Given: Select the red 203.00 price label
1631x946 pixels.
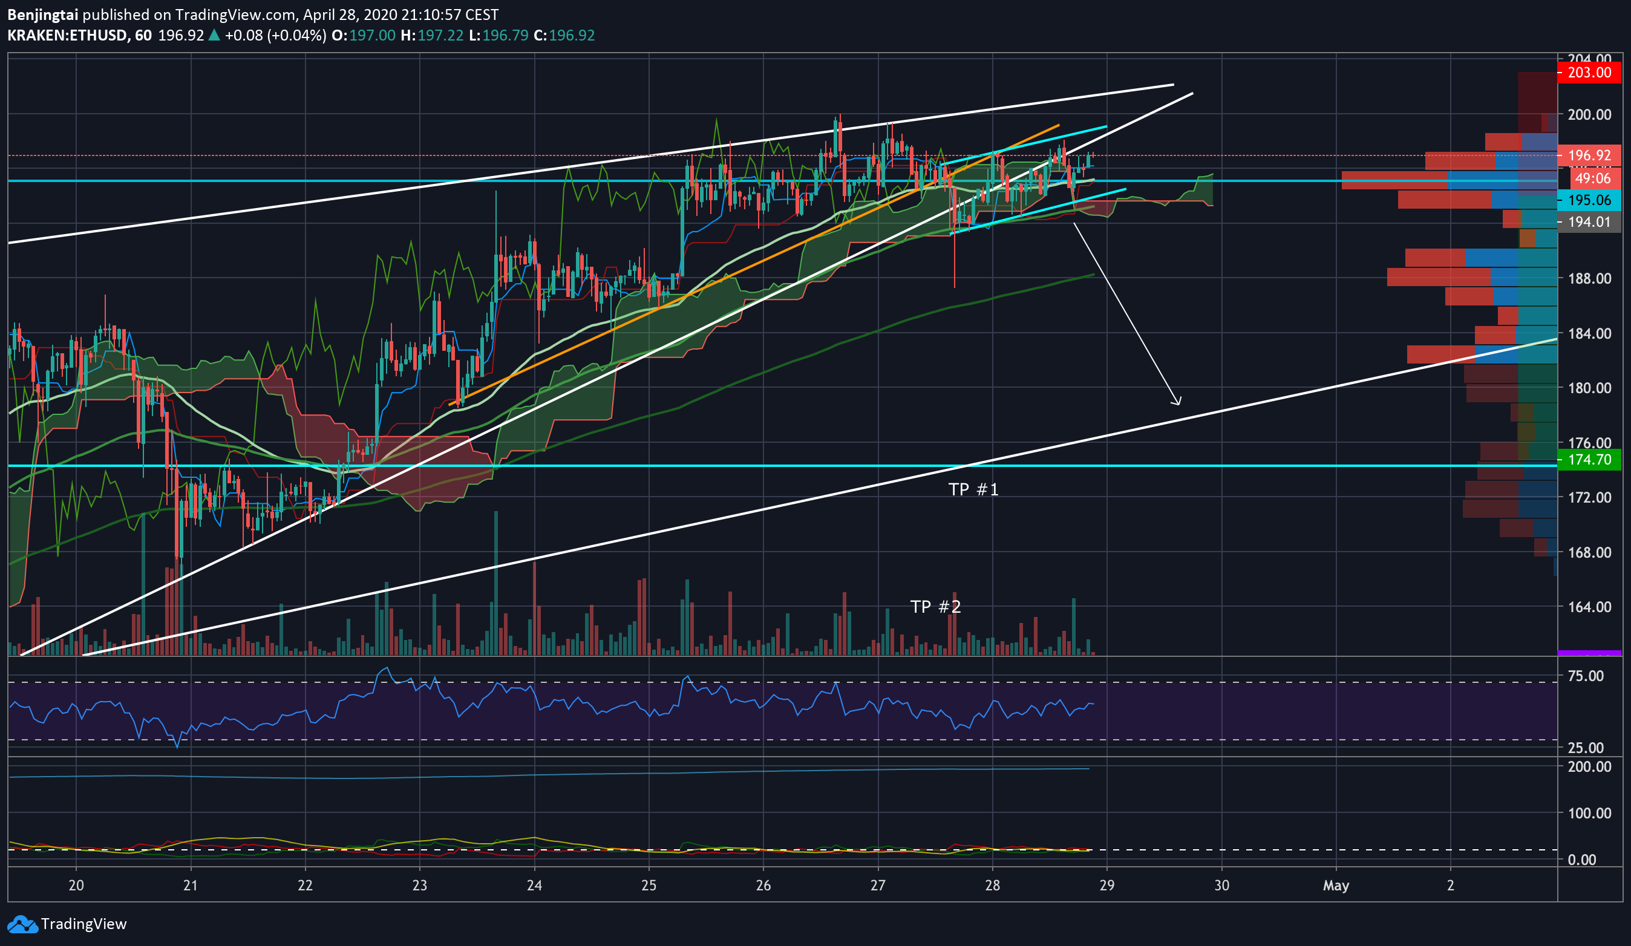Looking at the screenshot, I should (x=1589, y=72).
